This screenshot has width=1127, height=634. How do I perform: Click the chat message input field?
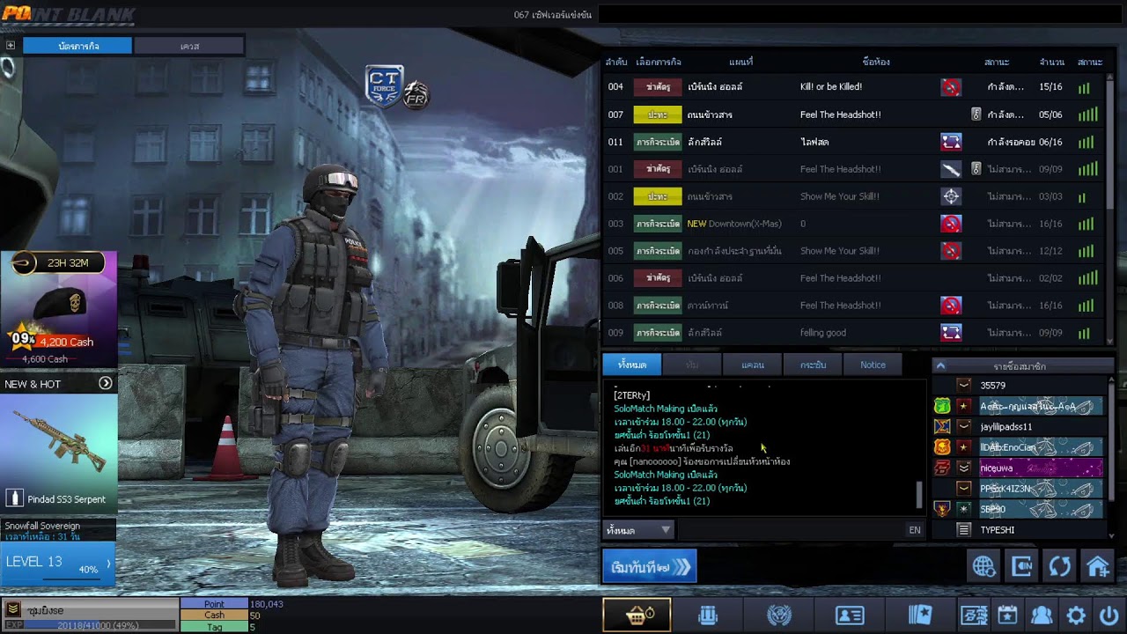point(791,530)
